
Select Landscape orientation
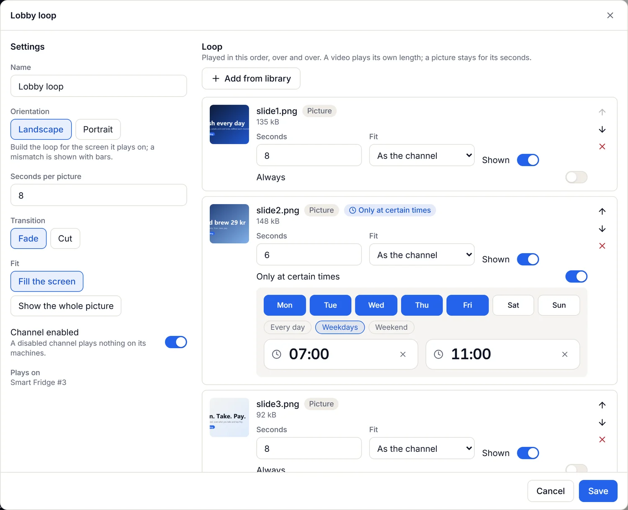[41, 129]
